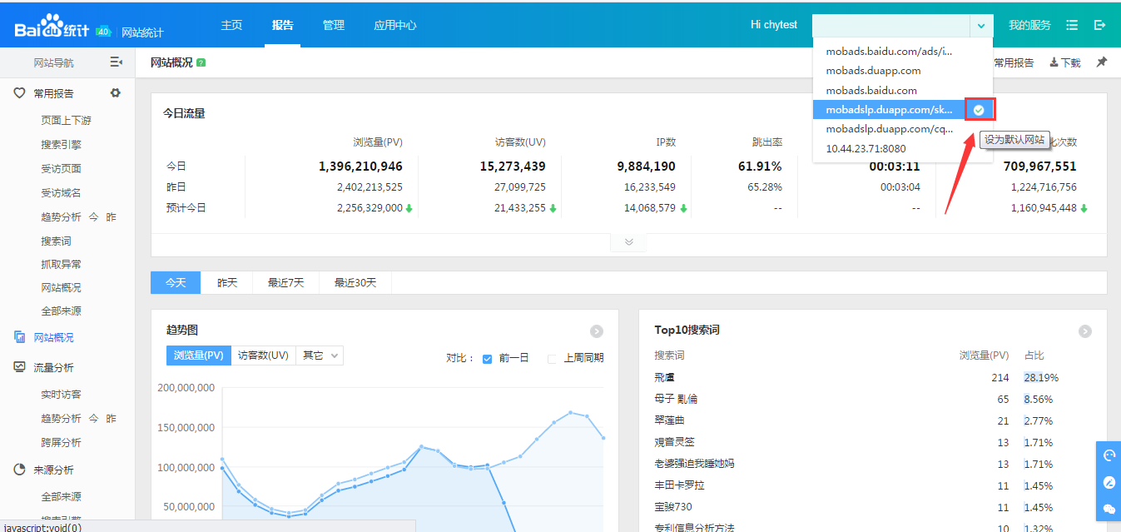The width and height of the screenshot is (1121, 532).
Task: Click the site selector input field
Action: point(890,25)
